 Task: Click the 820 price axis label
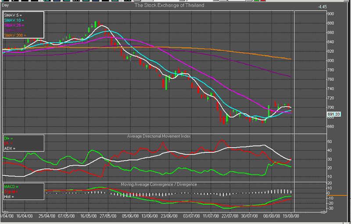(x=331, y=51)
